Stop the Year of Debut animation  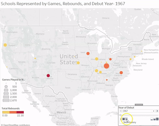[x=124, y=119]
